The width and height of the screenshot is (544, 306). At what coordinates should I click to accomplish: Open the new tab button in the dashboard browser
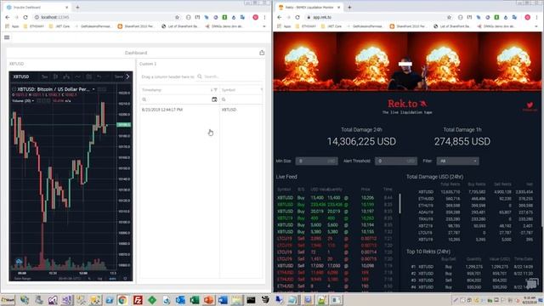click(x=77, y=8)
